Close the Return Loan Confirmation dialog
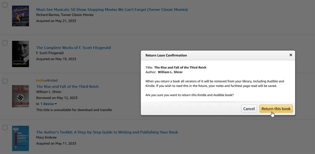 pos(291,55)
